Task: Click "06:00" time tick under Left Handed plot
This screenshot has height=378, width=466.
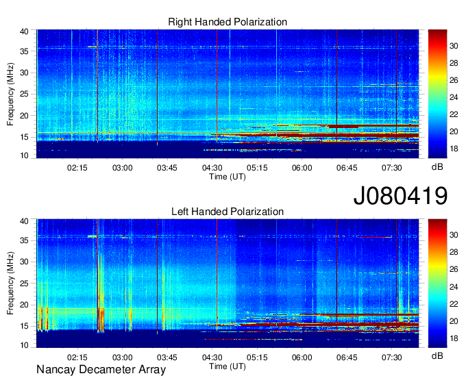Action: (302, 357)
